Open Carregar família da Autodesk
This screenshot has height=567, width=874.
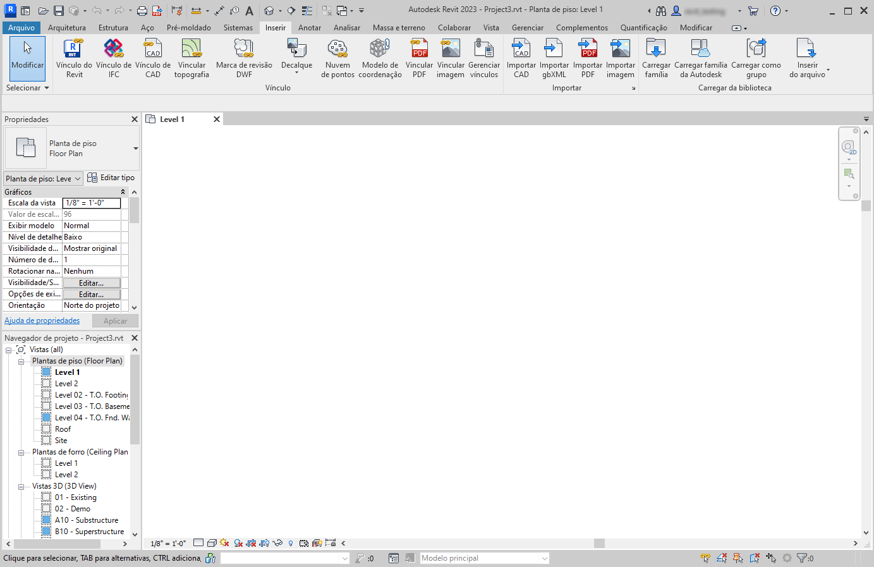pyautogui.click(x=701, y=59)
